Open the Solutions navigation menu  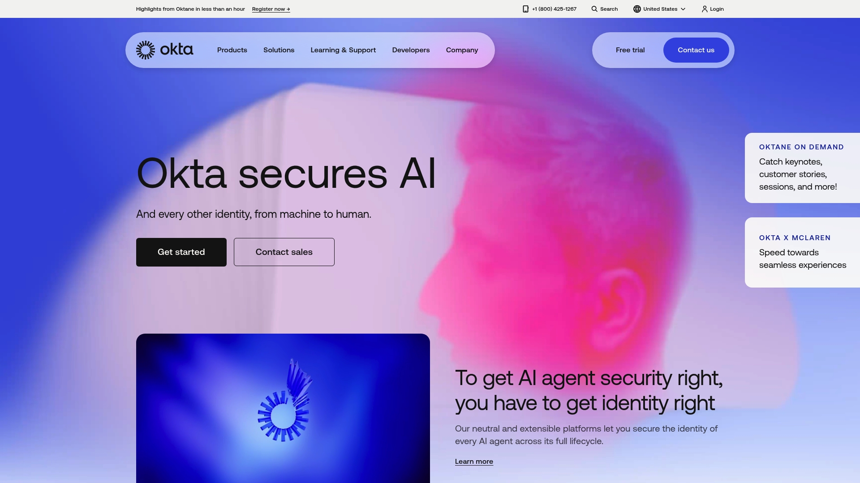(279, 50)
